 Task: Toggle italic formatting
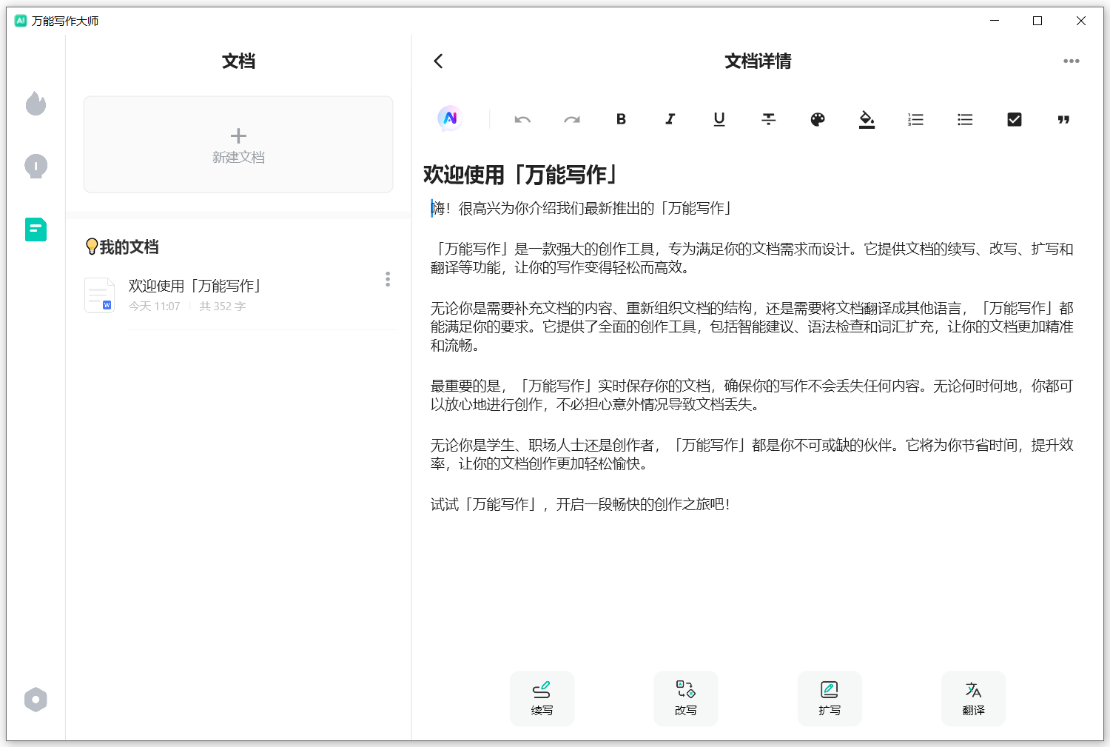(x=670, y=119)
